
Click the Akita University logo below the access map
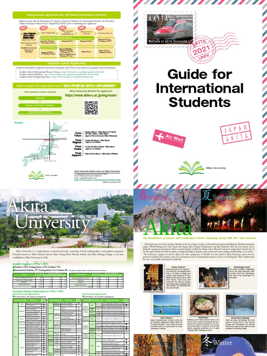[43, 175]
